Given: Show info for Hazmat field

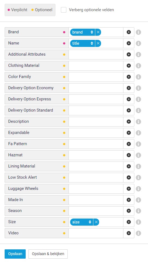Looking at the screenshot, I should 138,155.
